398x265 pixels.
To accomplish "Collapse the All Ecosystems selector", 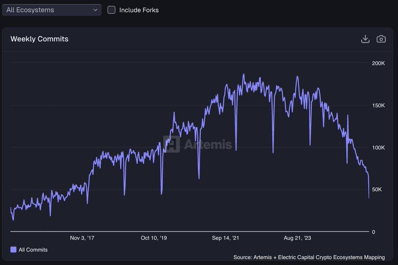I will click(51, 10).
